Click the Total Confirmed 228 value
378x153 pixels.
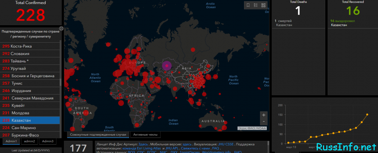click(x=31, y=15)
